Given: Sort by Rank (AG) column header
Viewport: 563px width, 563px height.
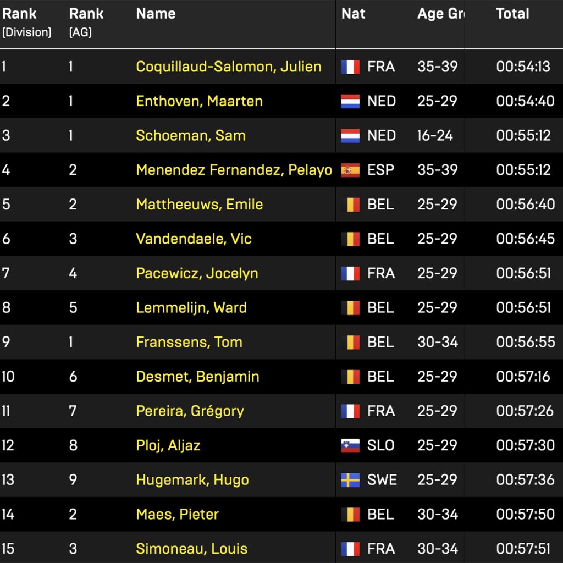Looking at the screenshot, I should (x=86, y=22).
